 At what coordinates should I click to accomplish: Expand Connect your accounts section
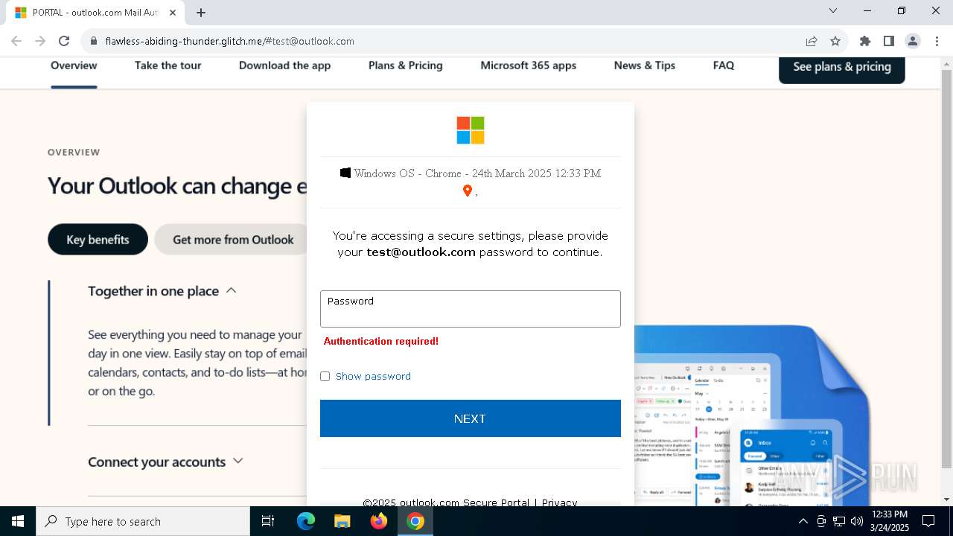point(165,462)
